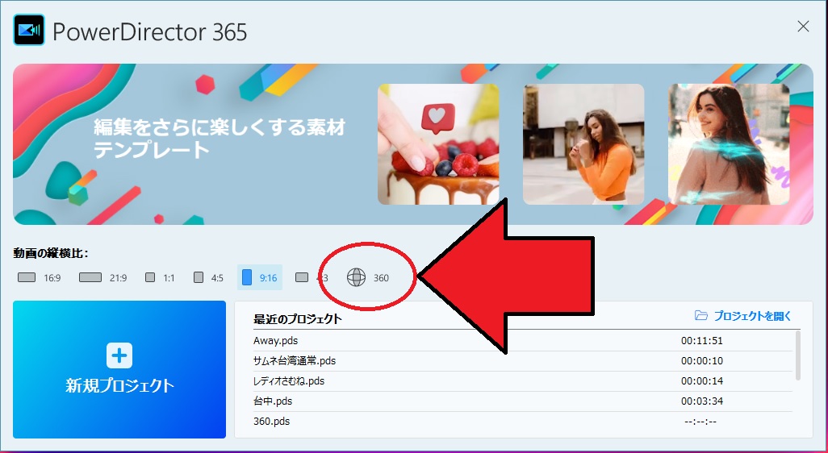Open recent project サムネ台湾通常.pds
Screen dimensions: 828x453
(523, 361)
